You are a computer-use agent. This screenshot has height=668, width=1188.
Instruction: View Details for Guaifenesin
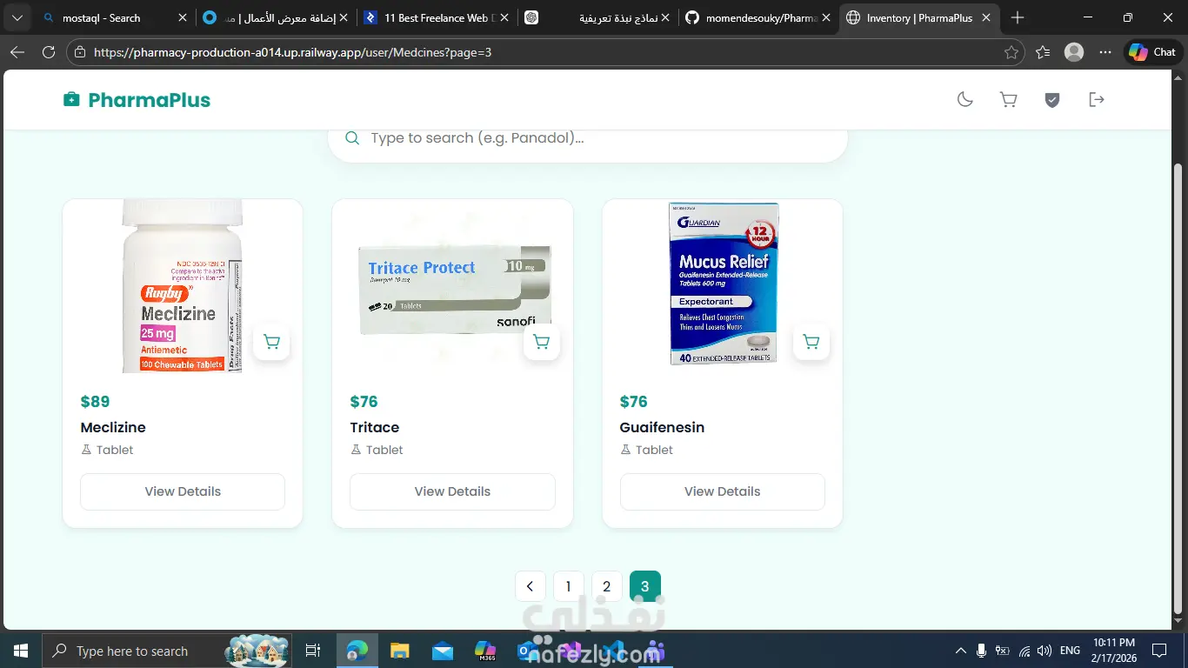point(722,491)
